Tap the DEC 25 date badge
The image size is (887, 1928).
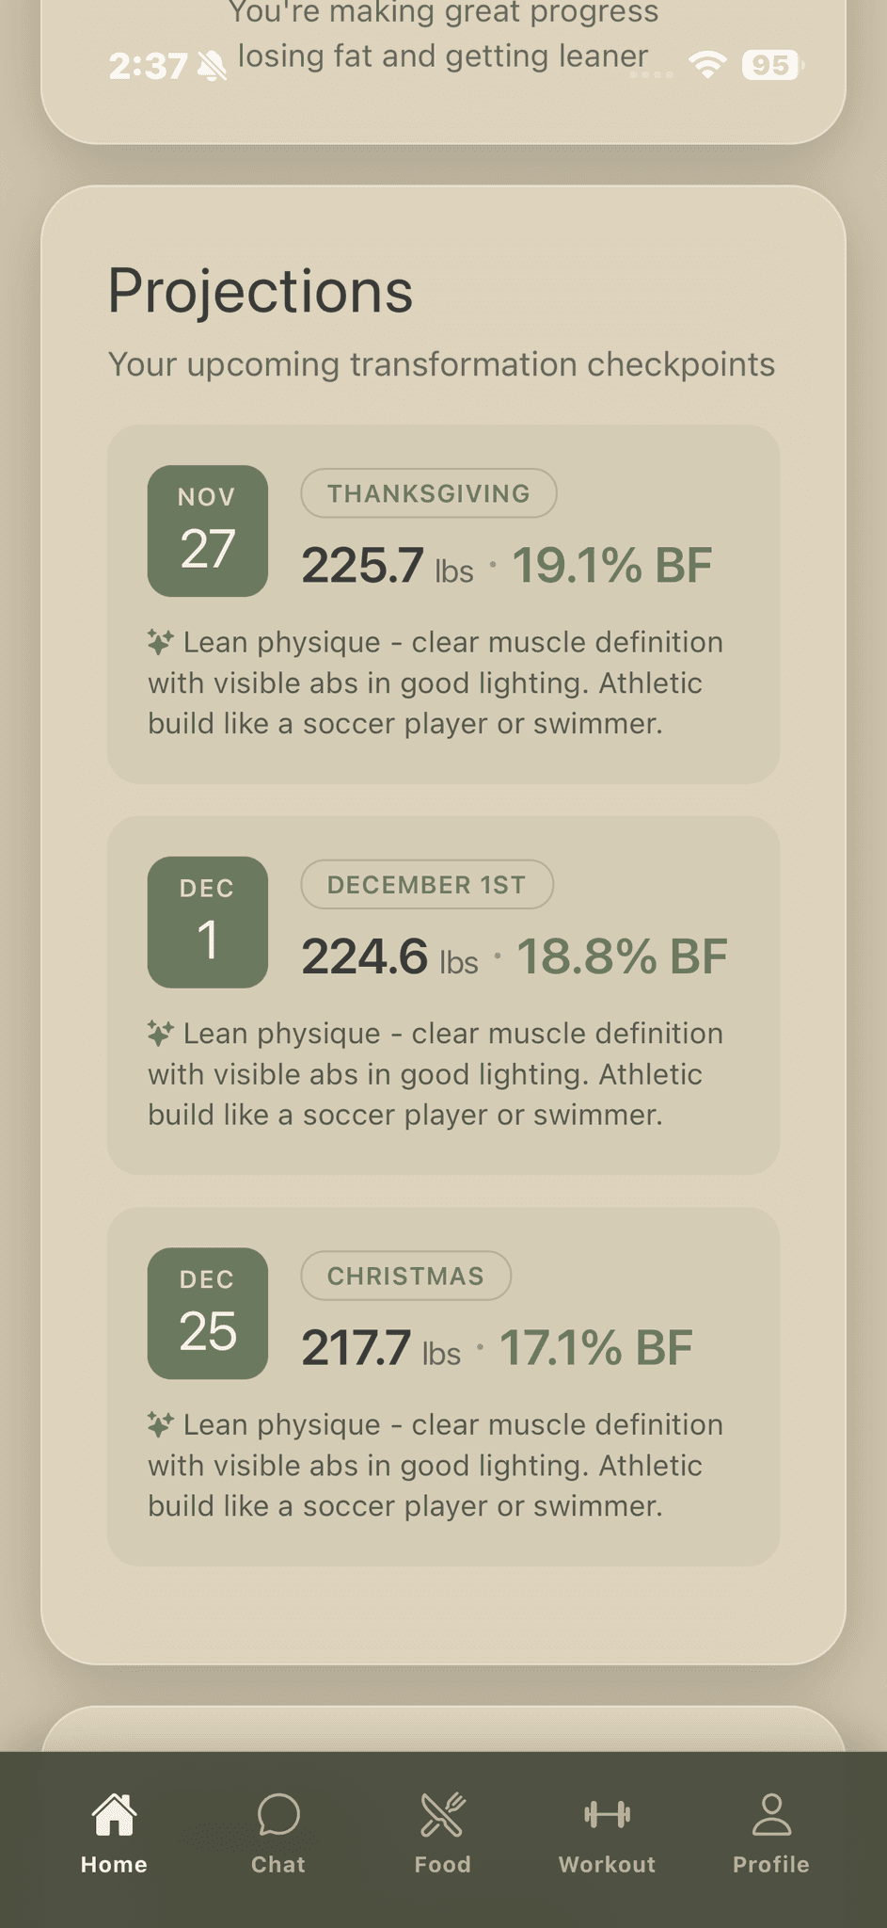(x=208, y=1313)
